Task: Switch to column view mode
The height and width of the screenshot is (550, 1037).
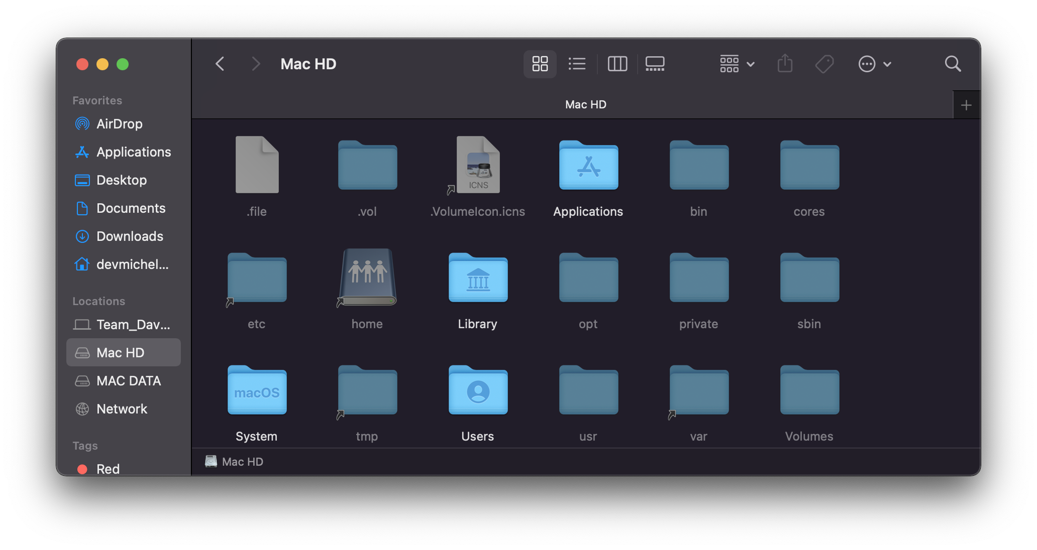Action: click(x=617, y=64)
